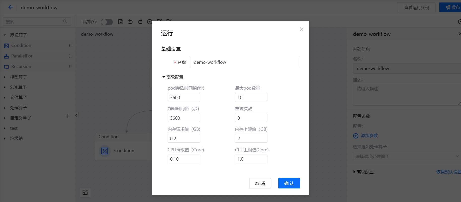Click the 配置参数 heading in right panel
The image size is (461, 202).
pyautogui.click(x=361, y=116)
